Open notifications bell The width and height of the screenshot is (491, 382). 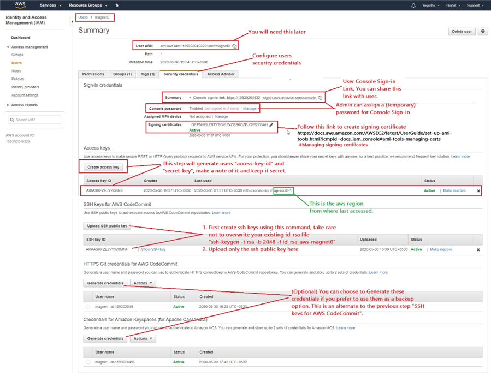[x=413, y=5]
